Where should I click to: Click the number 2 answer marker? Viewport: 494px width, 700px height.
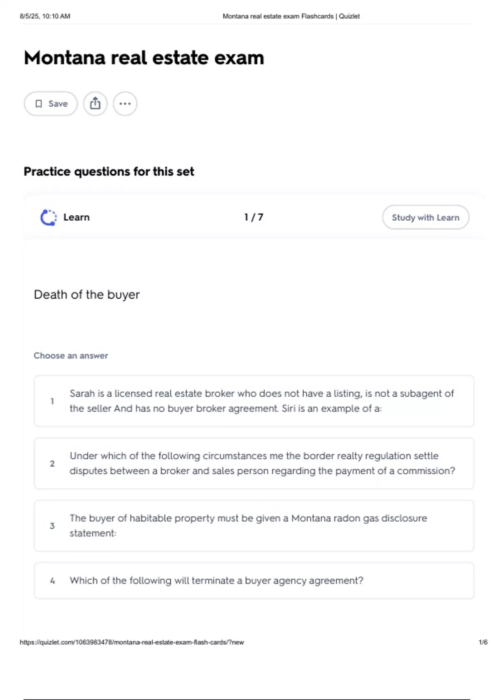pyautogui.click(x=52, y=464)
